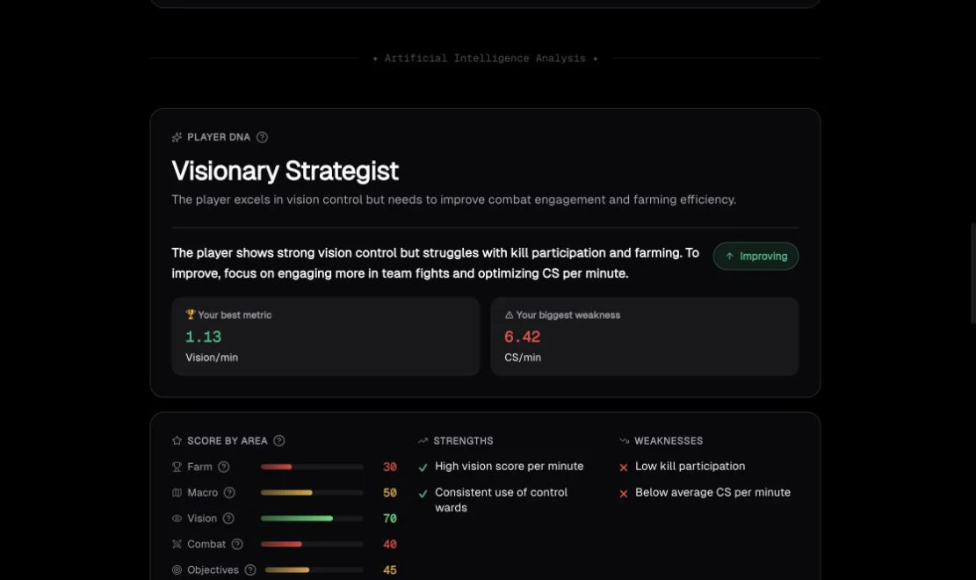Click the Vision eye icon
Viewport: 976px width, 580px height.
click(177, 518)
